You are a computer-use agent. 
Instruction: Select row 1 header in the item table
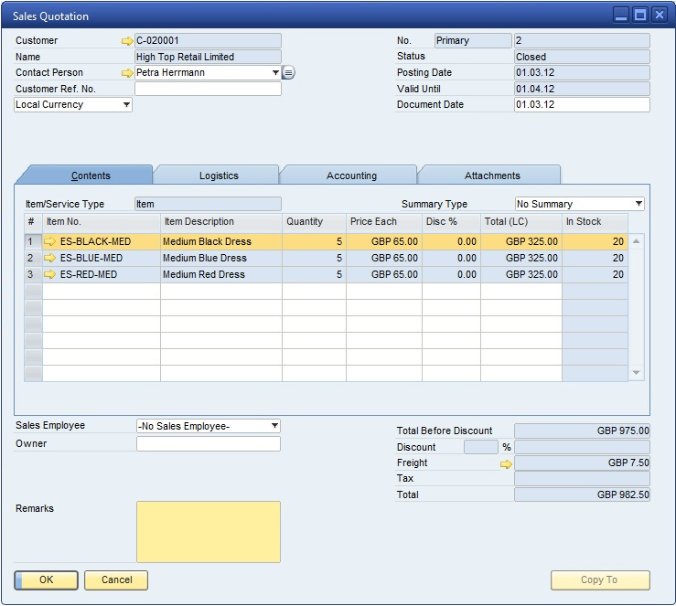(x=32, y=242)
